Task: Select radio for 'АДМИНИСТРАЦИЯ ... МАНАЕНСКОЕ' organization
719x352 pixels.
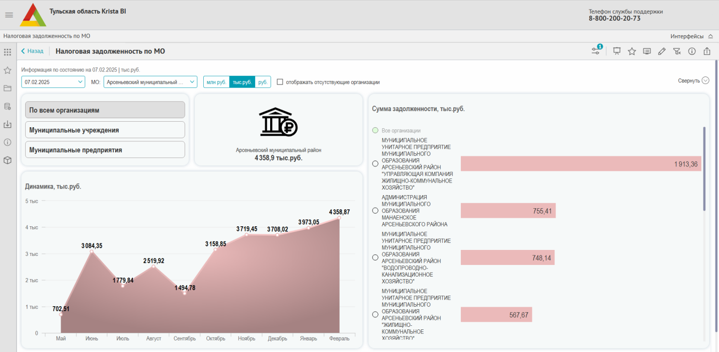Action: pos(375,211)
